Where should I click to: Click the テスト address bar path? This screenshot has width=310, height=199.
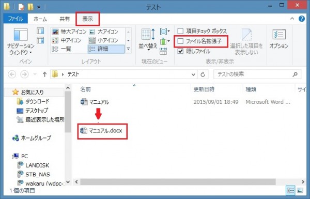[x=73, y=74]
